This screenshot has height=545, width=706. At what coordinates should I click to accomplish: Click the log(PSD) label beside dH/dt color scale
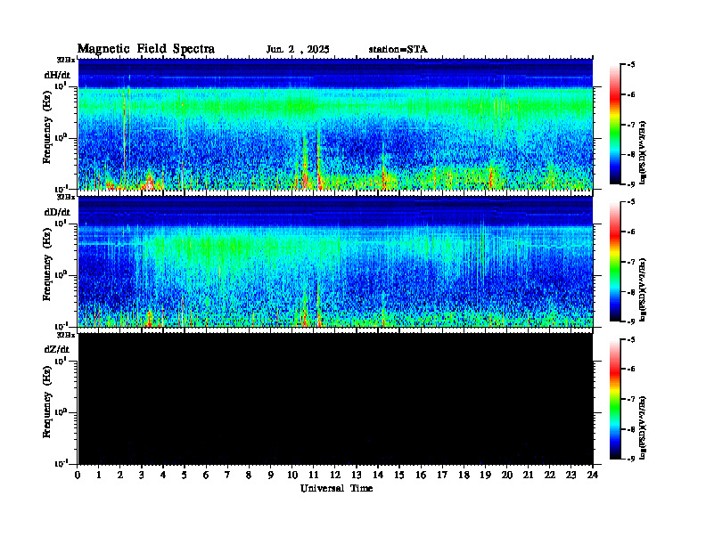pyautogui.click(x=643, y=152)
